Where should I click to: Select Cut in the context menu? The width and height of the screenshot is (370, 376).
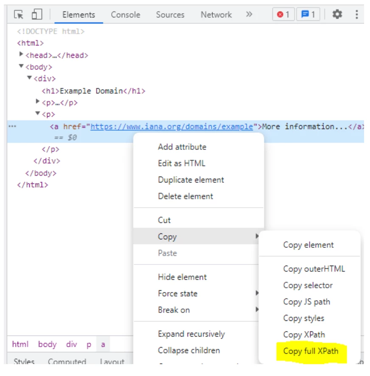click(199, 220)
